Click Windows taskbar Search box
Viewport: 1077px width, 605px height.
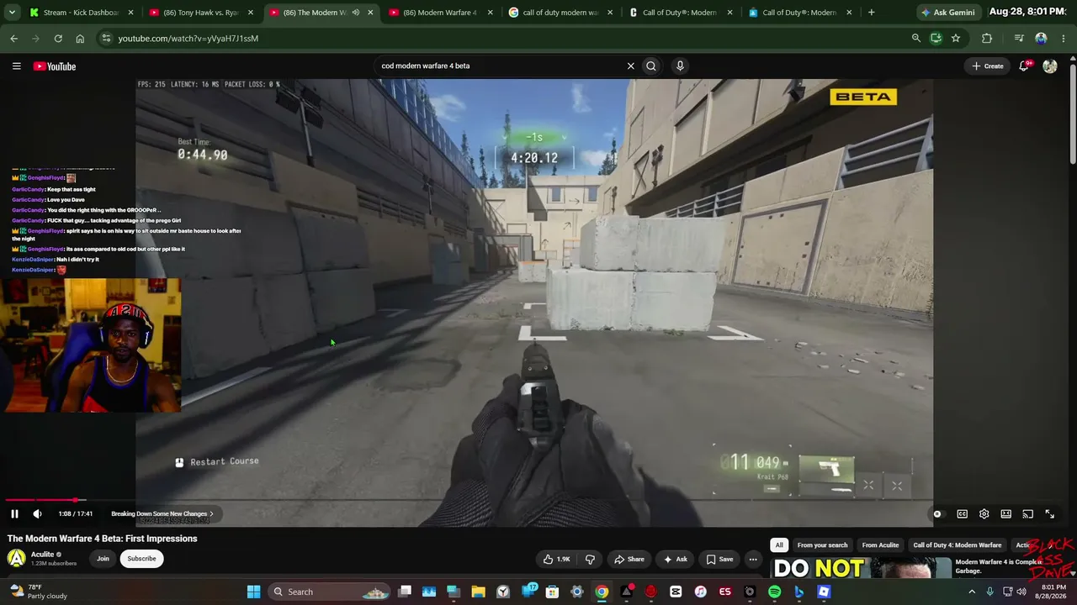330,592
